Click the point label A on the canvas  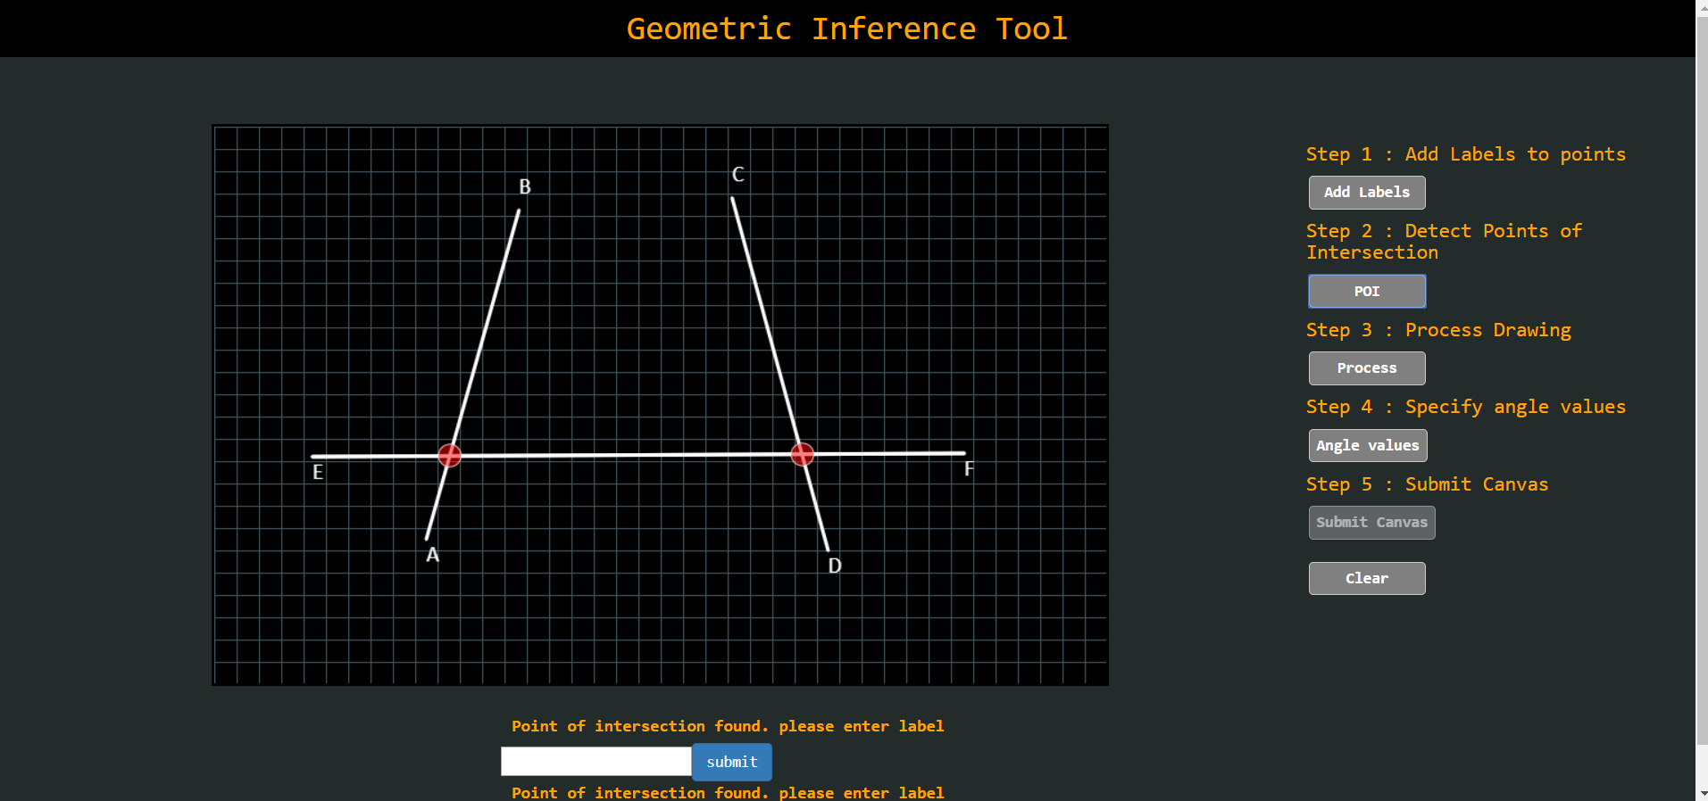(x=433, y=555)
